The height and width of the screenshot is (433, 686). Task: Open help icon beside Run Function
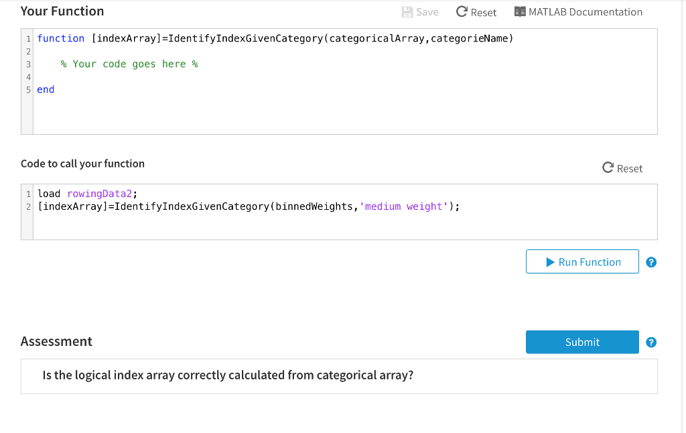point(651,262)
